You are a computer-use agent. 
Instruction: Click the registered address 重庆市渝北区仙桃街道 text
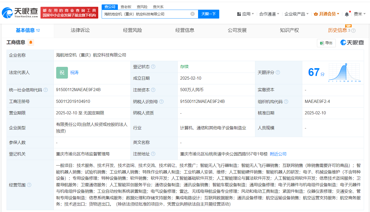point(224,154)
